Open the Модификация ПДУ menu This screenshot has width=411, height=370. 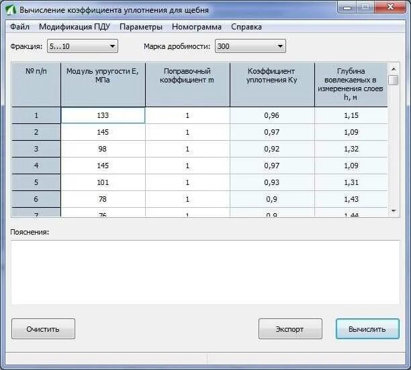point(75,27)
